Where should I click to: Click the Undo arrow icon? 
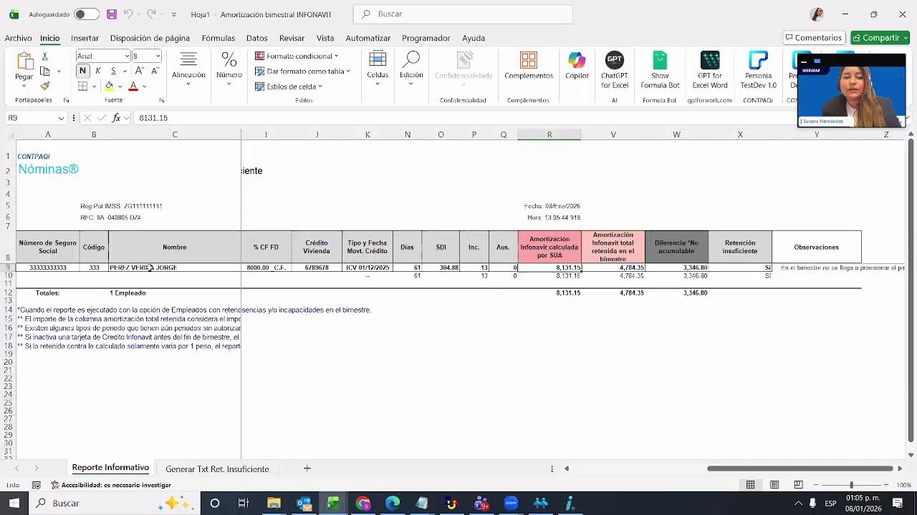(128, 14)
